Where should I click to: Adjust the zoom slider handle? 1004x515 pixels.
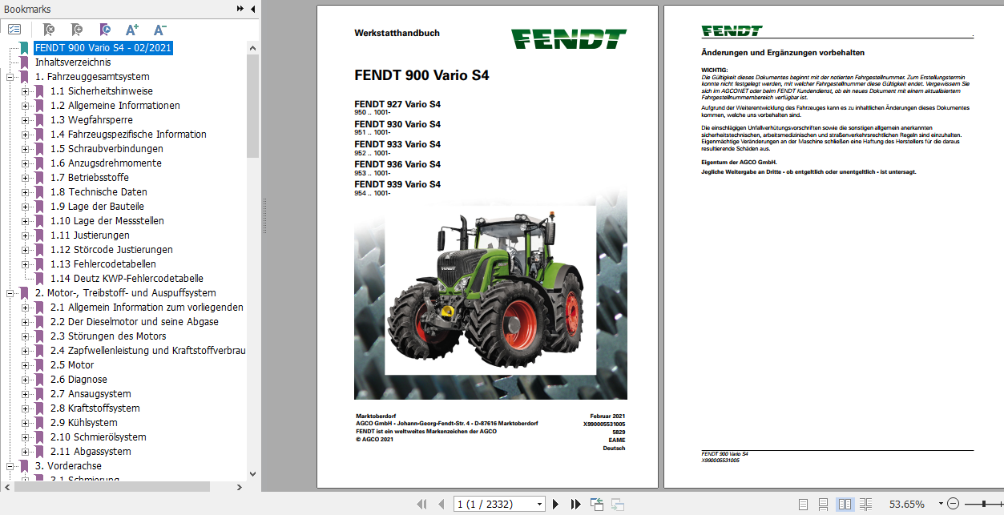984,504
